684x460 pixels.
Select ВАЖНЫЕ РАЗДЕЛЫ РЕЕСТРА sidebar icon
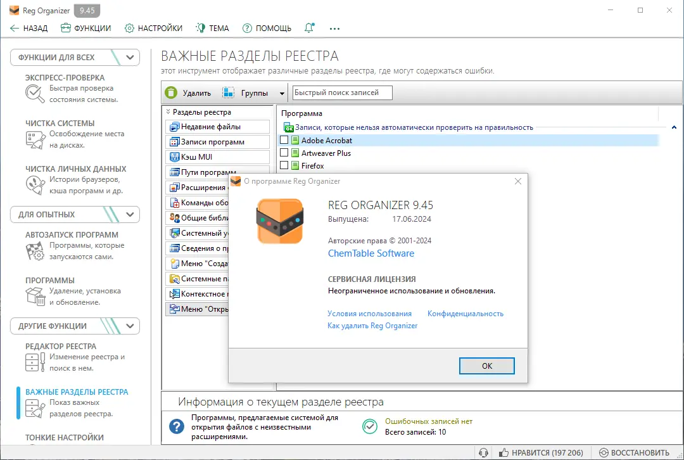click(x=35, y=408)
